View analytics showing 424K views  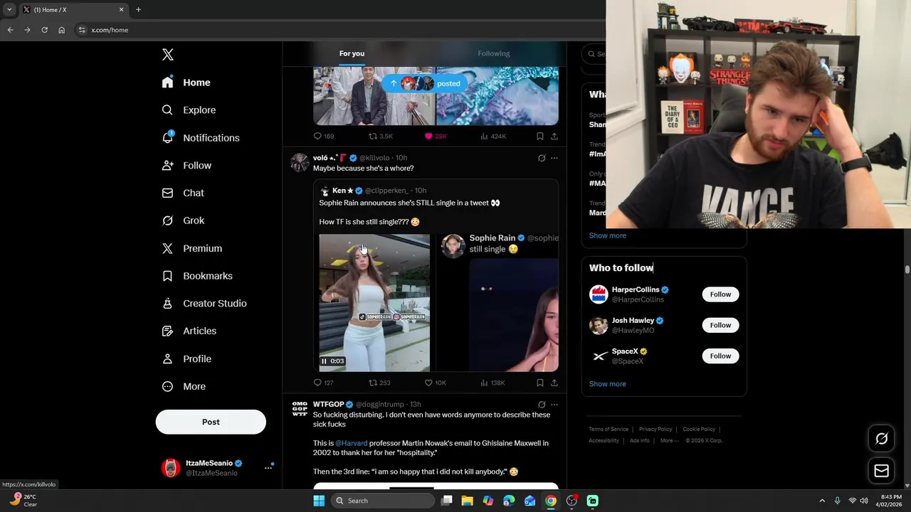(x=493, y=136)
